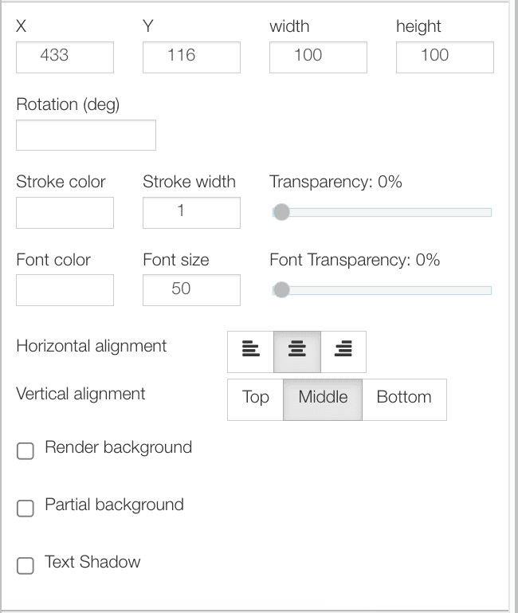Screen dimensions: 518x613
Task: Focus the height input field
Action: pyautogui.click(x=445, y=57)
